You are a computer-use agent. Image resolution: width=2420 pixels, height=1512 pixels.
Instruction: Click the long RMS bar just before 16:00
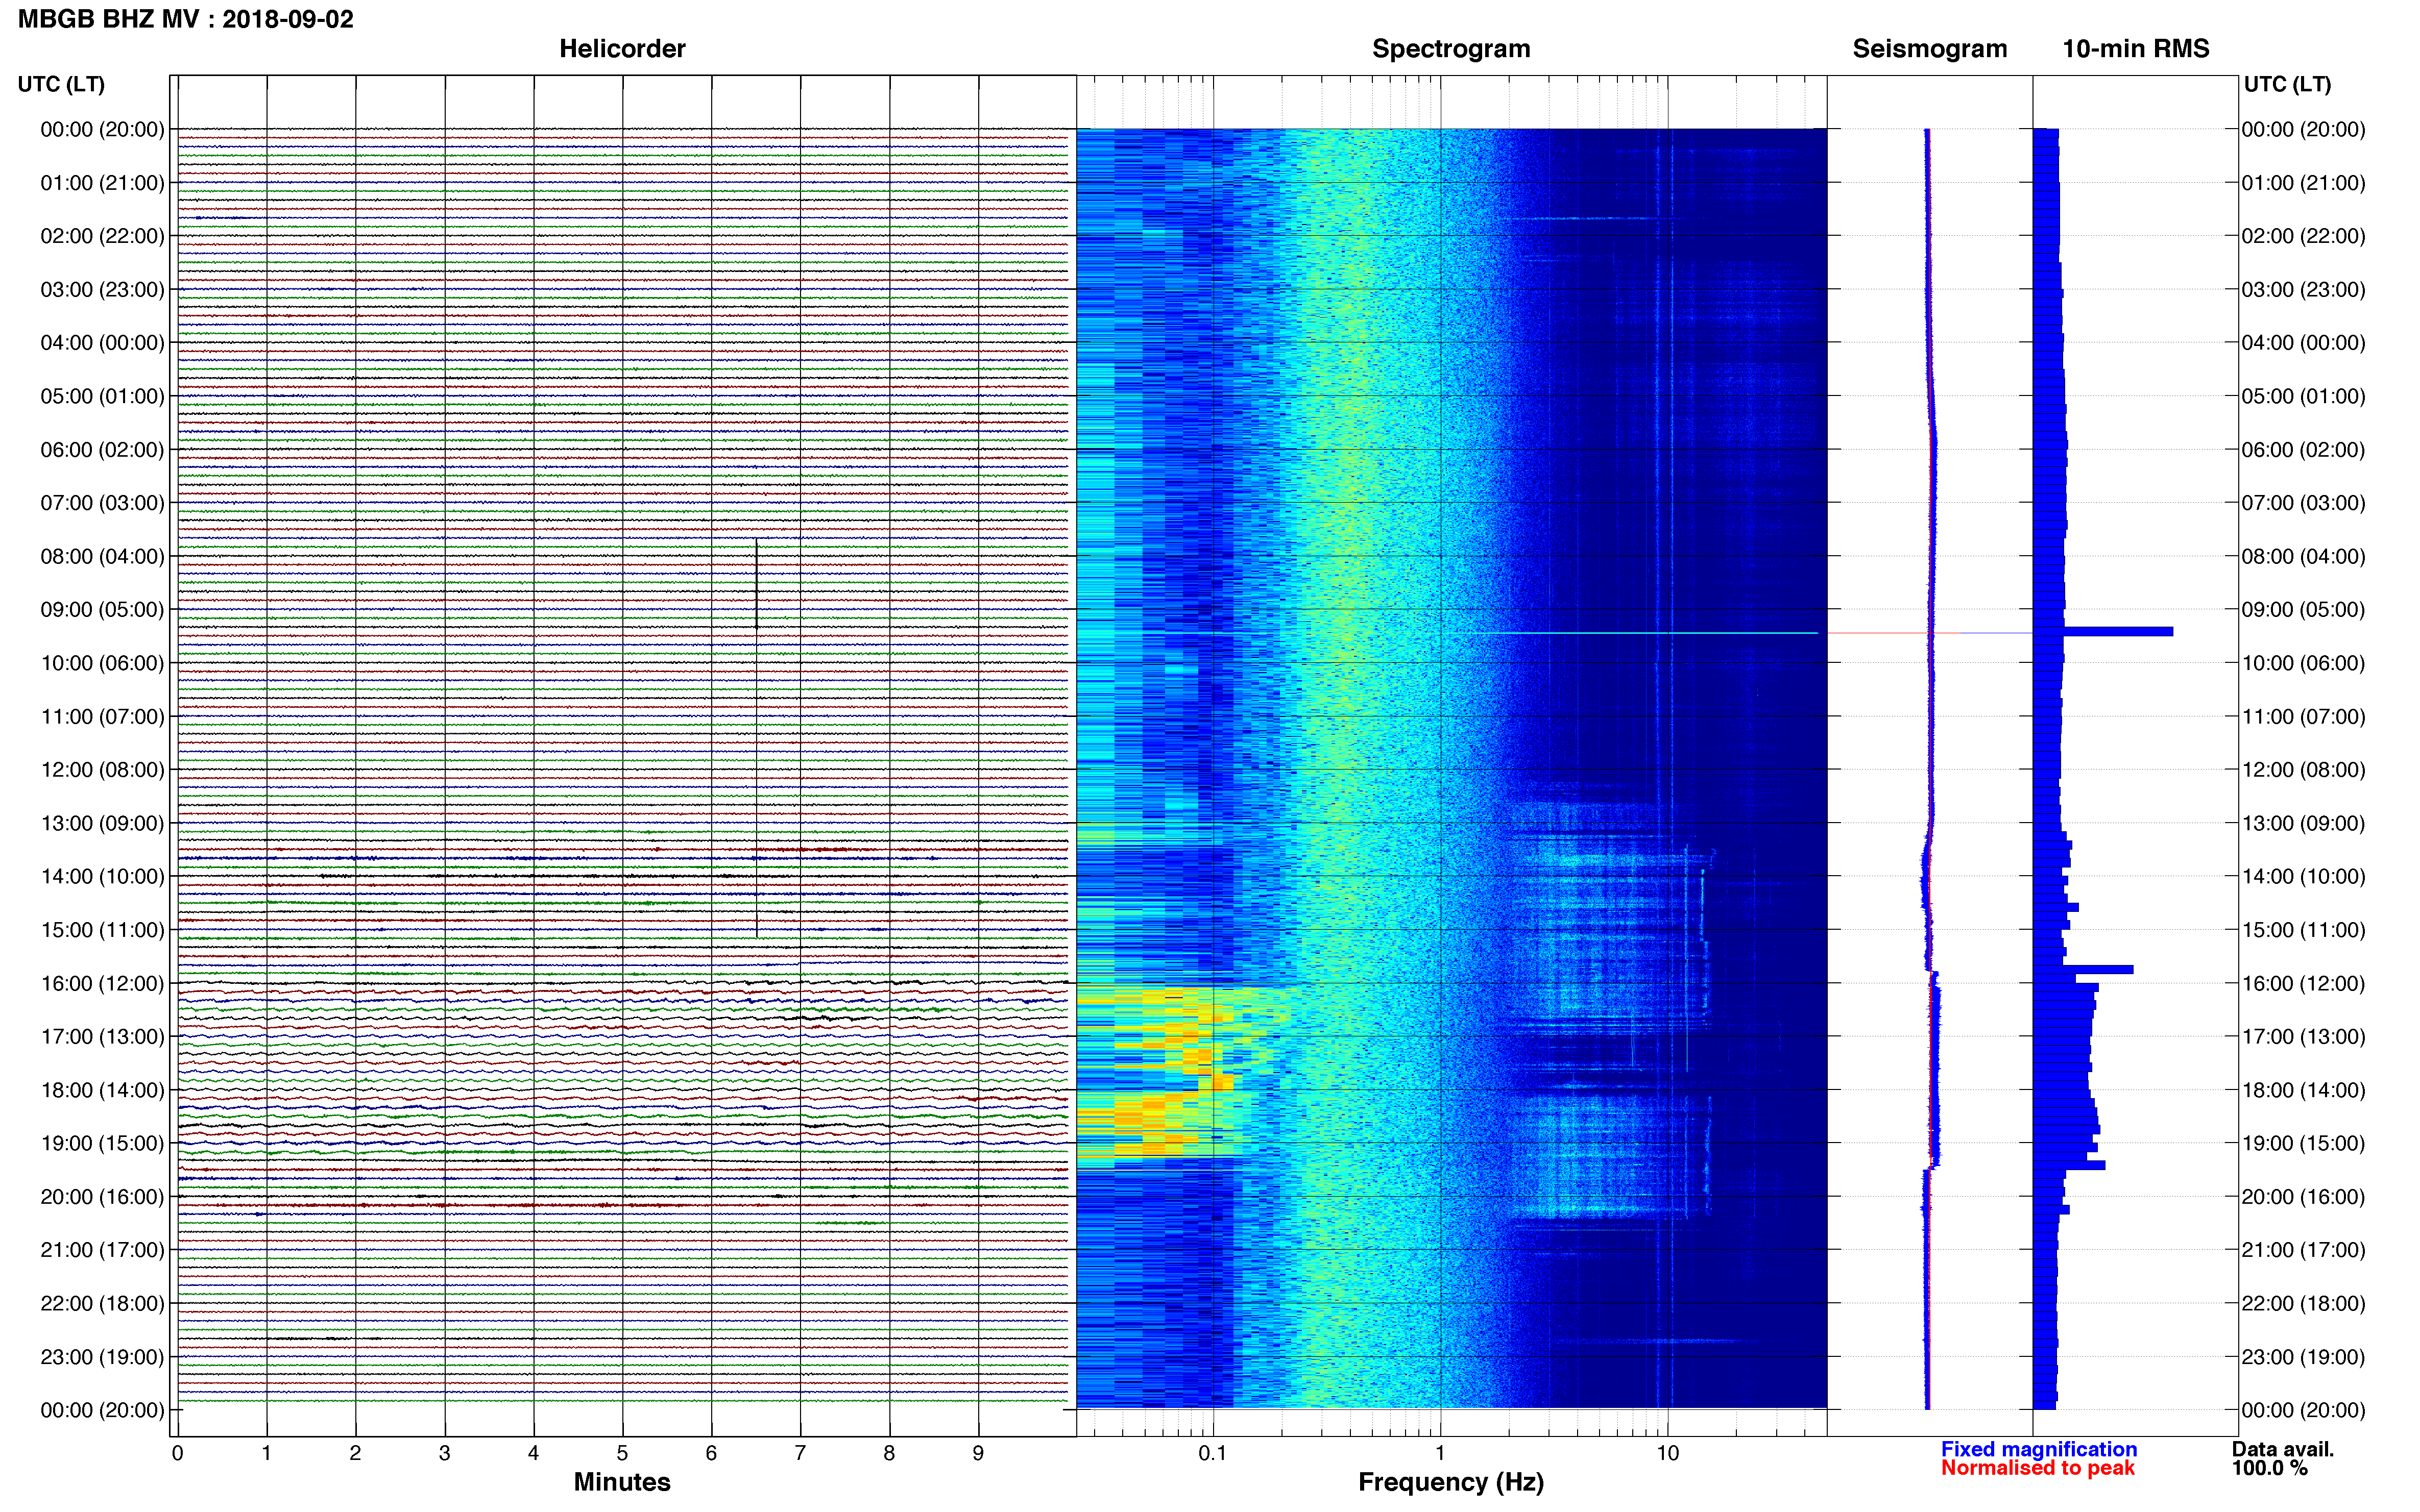(2083, 969)
